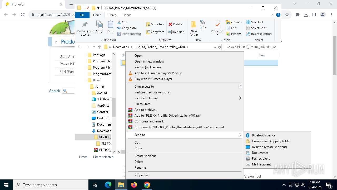Click Search link on Prolific webpage
The height and width of the screenshot is (190, 337).
click(x=54, y=91)
